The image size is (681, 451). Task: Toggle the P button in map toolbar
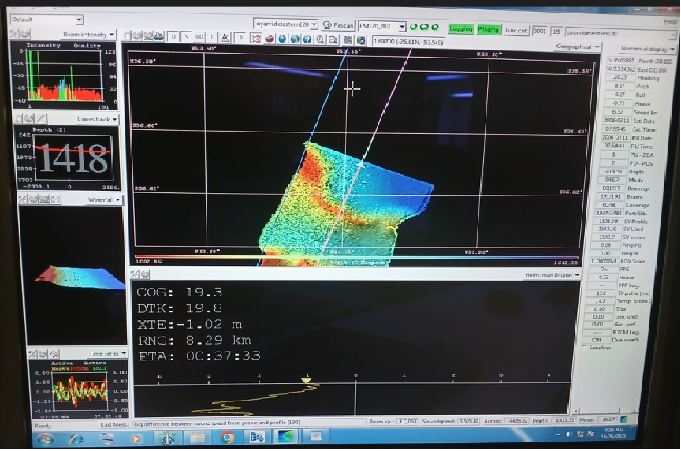[239, 37]
